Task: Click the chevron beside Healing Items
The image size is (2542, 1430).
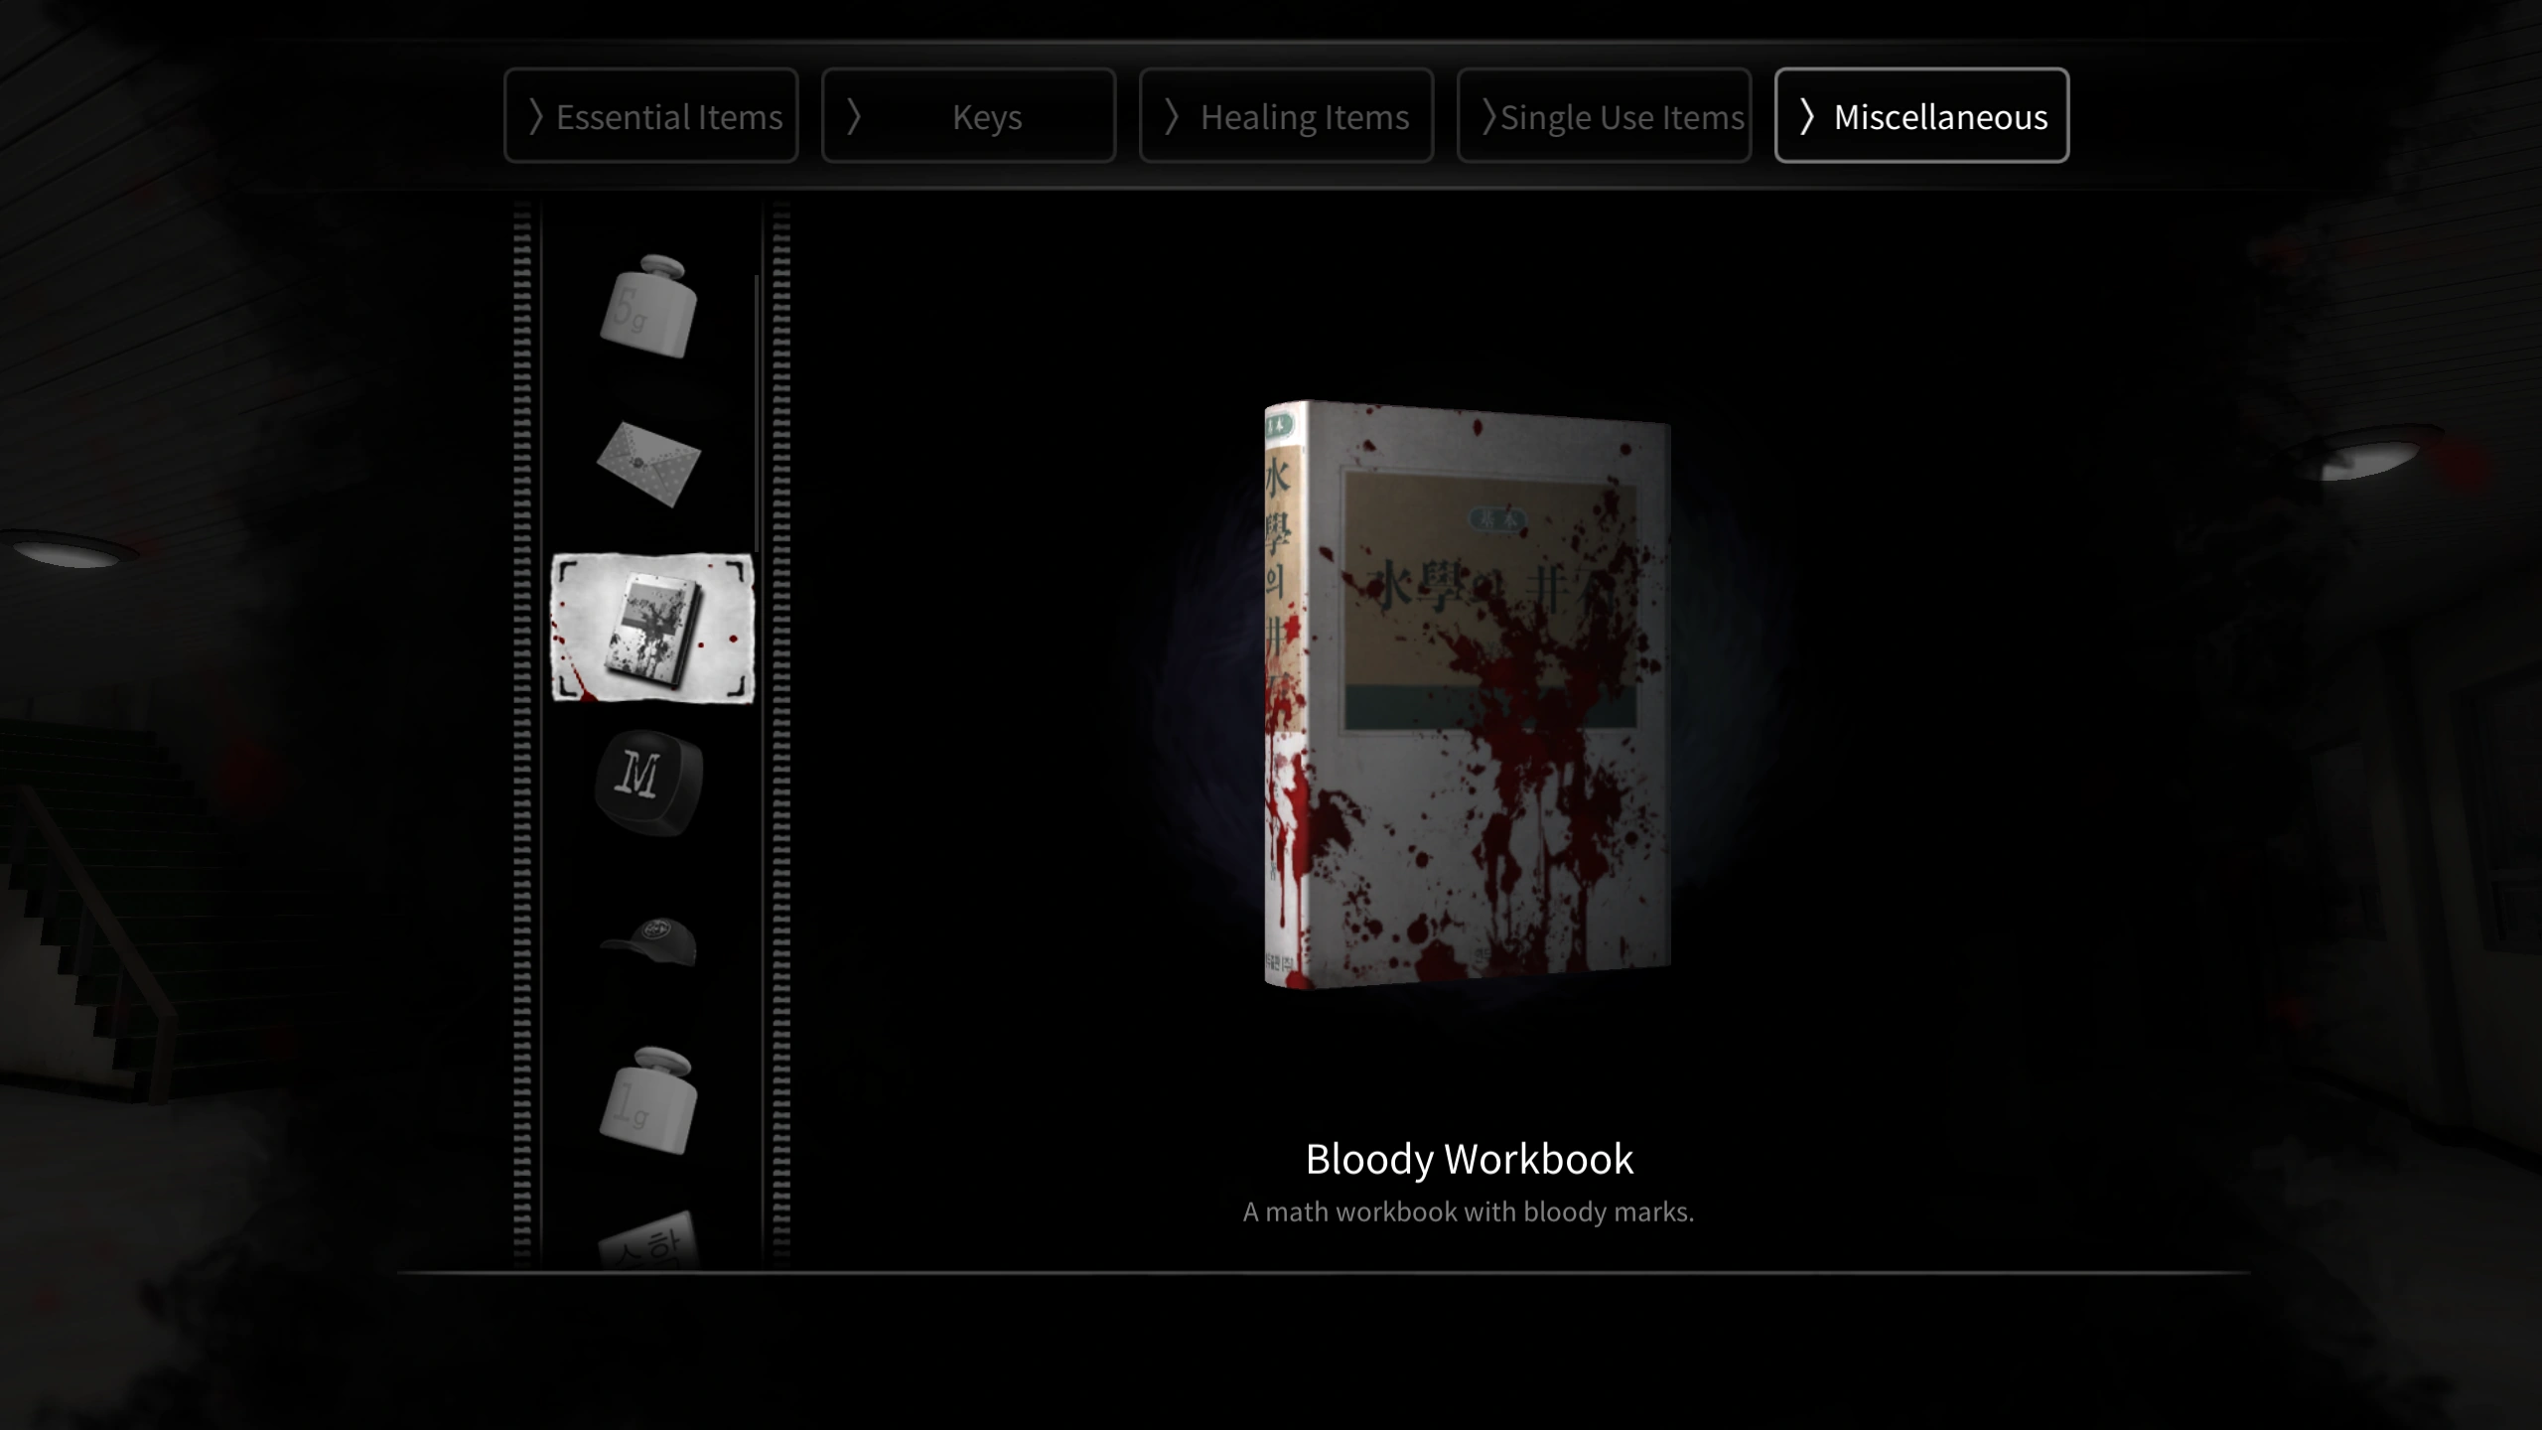Action: click(1172, 116)
